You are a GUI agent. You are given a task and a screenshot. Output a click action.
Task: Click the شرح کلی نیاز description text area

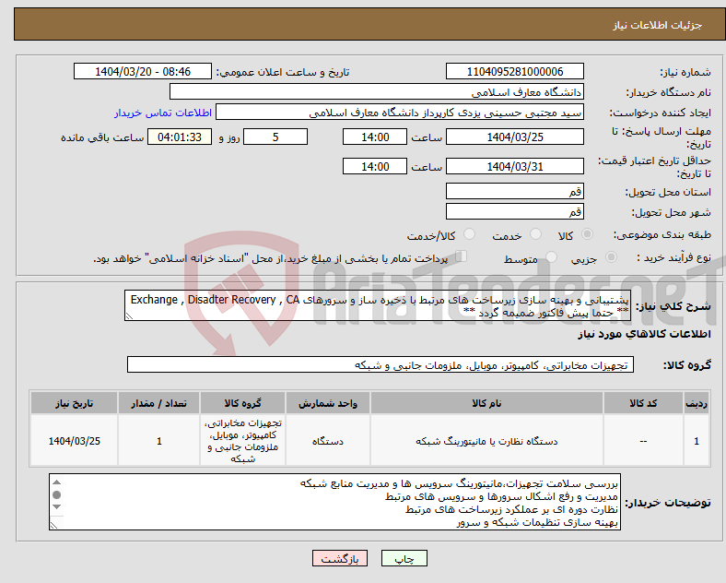(x=378, y=305)
